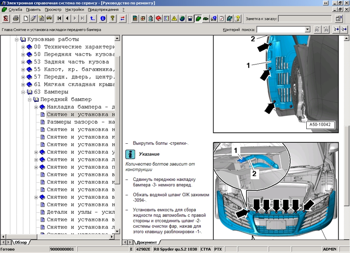Click the red book icon in the toolbar
The height and width of the screenshot is (253, 350).
pyautogui.click(x=158, y=18)
